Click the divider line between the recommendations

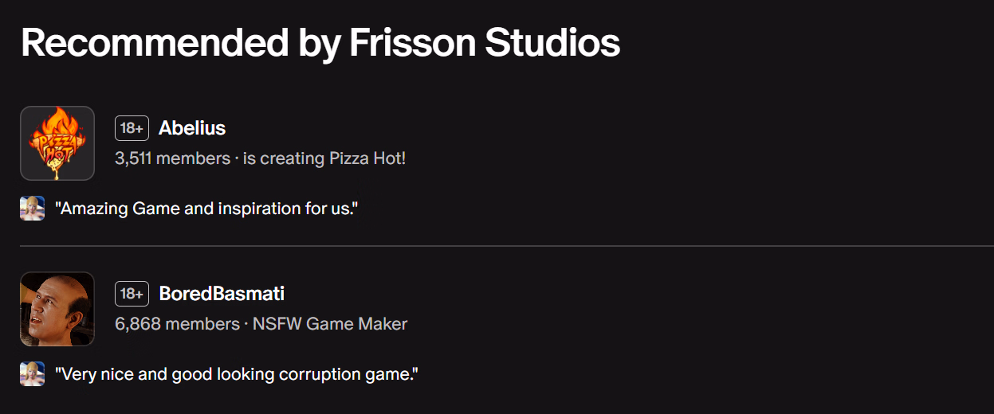507,247
